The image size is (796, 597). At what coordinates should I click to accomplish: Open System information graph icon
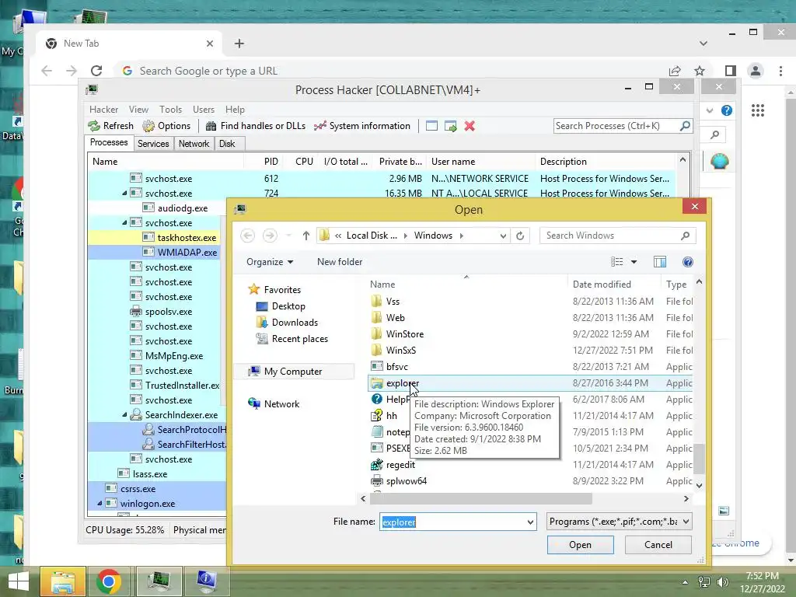(x=319, y=126)
